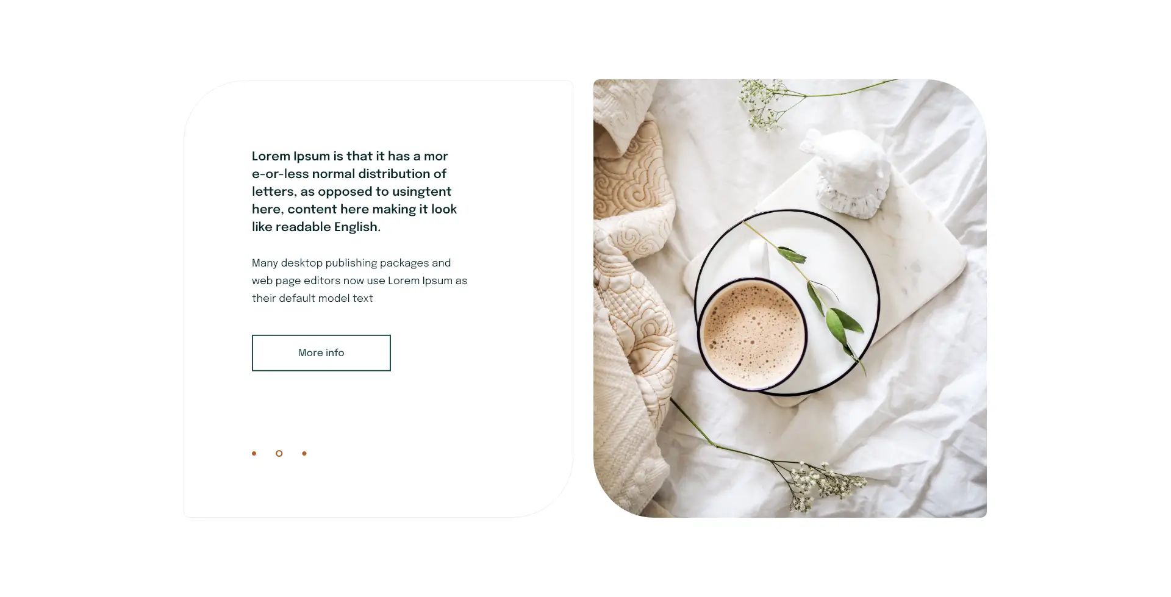The width and height of the screenshot is (1171, 597).
Task: Click the More info button
Action: point(321,352)
